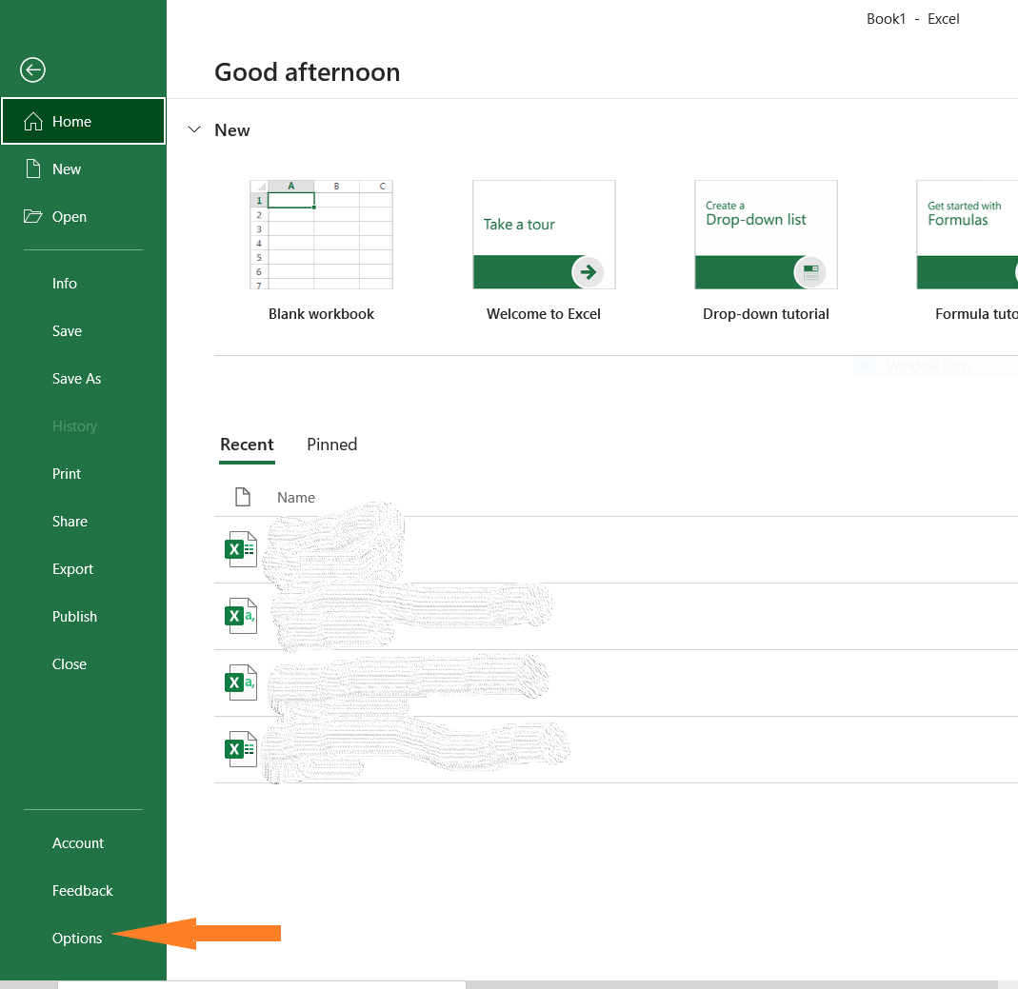Click the Home house icon

(33, 121)
